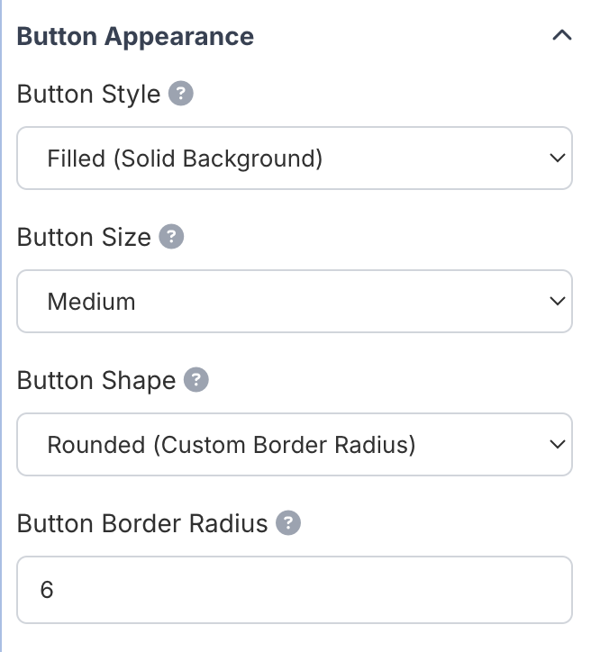Open the help tooltip for Button Shape
The width and height of the screenshot is (591, 652).
(x=196, y=380)
